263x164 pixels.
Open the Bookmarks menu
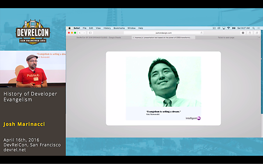[119, 28]
